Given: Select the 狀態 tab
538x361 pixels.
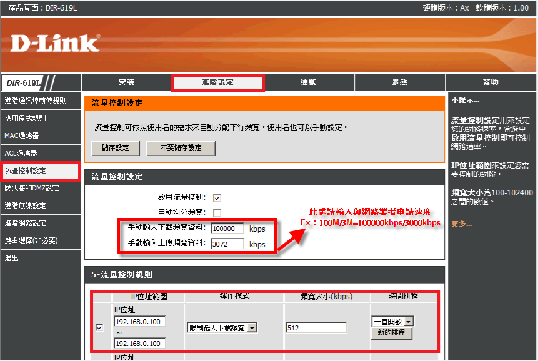Looking at the screenshot, I should tap(399, 82).
